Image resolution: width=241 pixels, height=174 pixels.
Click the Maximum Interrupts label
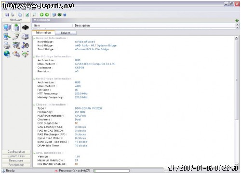[51, 161]
